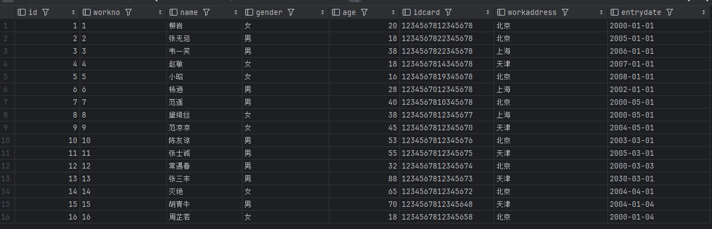Toggle sorting arrows for the age column
712x229 pixels.
[x=393, y=12]
